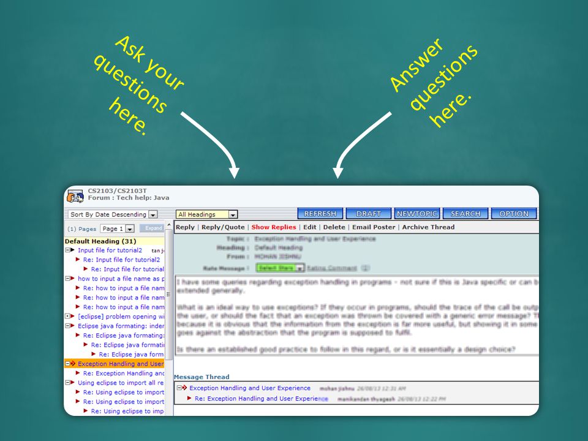The image size is (588, 441).
Task: Click the red arrow icon beside 'Re: Input file for tutorial2'
Action: point(78,260)
